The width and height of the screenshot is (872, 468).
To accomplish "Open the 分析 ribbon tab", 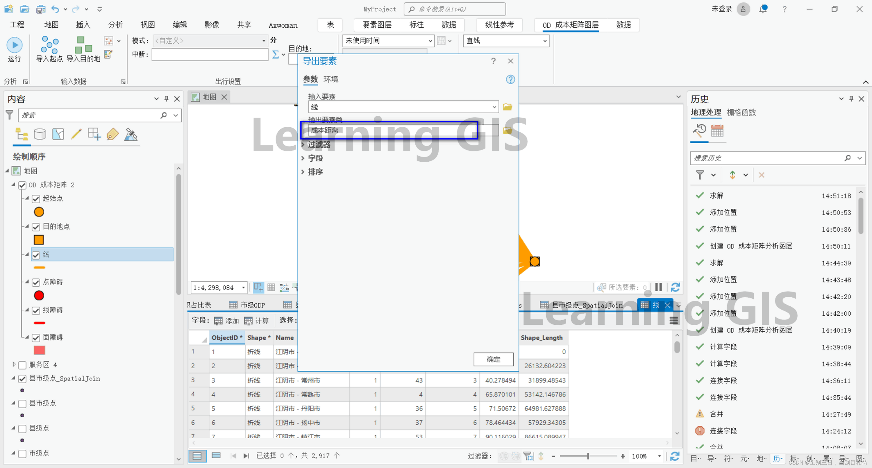I will [x=115, y=25].
